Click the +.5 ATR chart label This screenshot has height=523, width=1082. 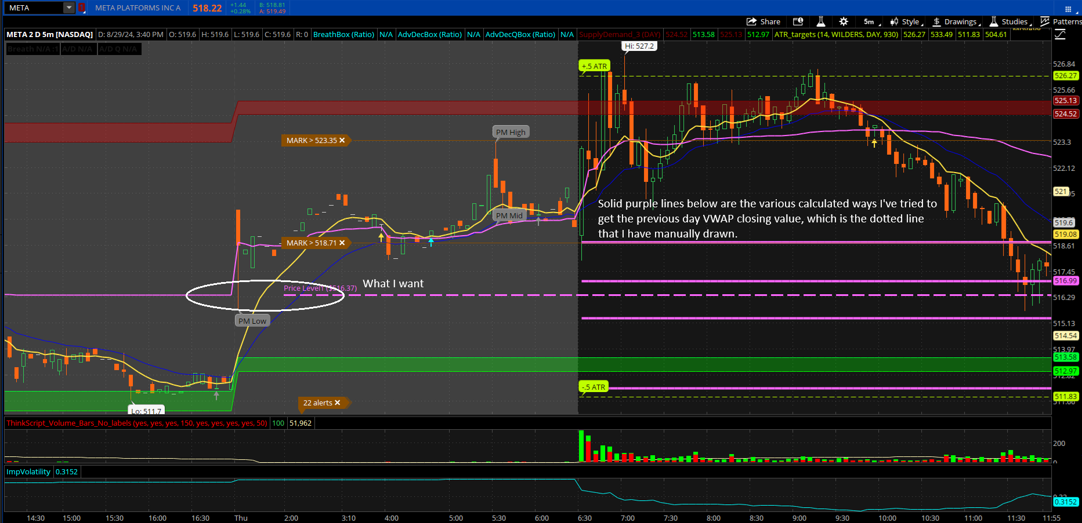tap(594, 66)
